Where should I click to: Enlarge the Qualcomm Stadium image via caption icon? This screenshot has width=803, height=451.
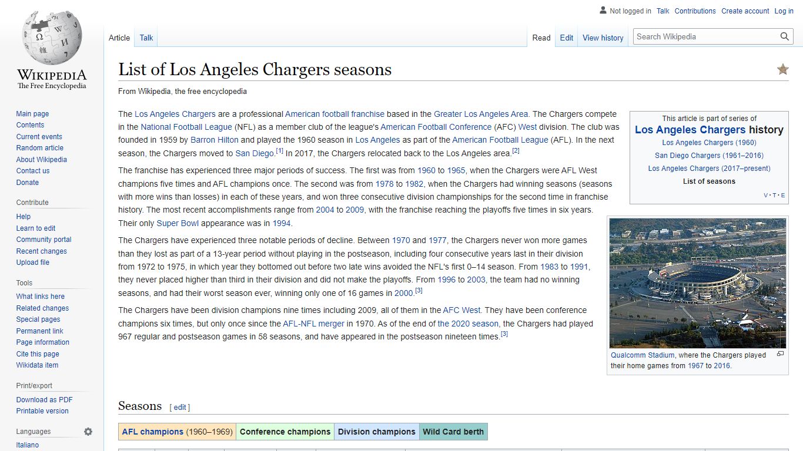780,354
